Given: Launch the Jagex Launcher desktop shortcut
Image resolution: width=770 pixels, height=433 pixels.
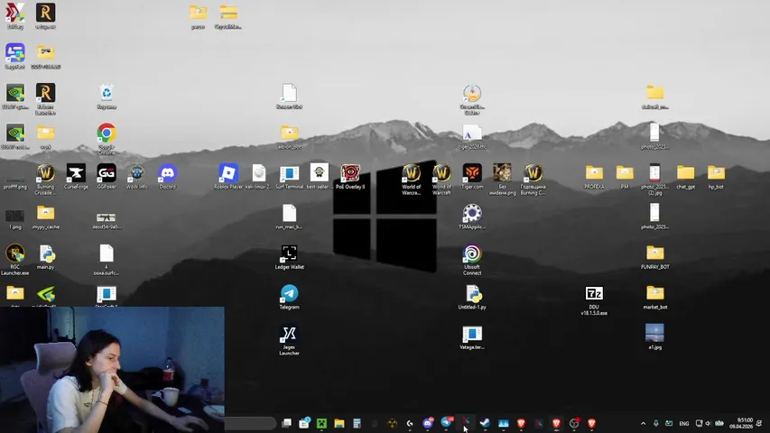Looking at the screenshot, I should [x=289, y=341].
